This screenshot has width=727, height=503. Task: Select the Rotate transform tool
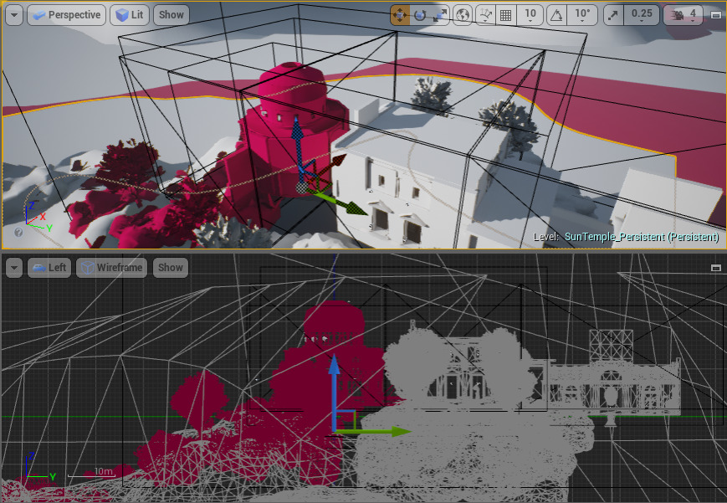(x=420, y=13)
